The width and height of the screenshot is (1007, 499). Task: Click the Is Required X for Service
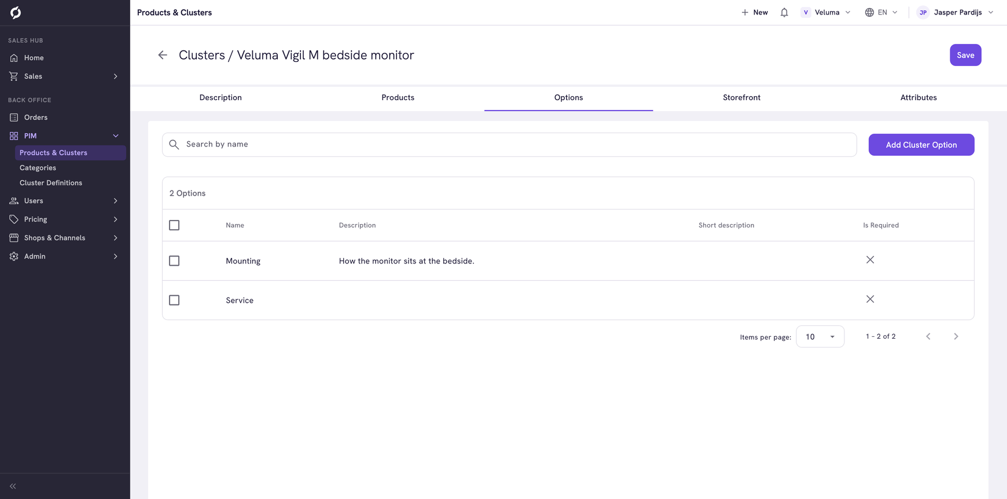click(870, 299)
